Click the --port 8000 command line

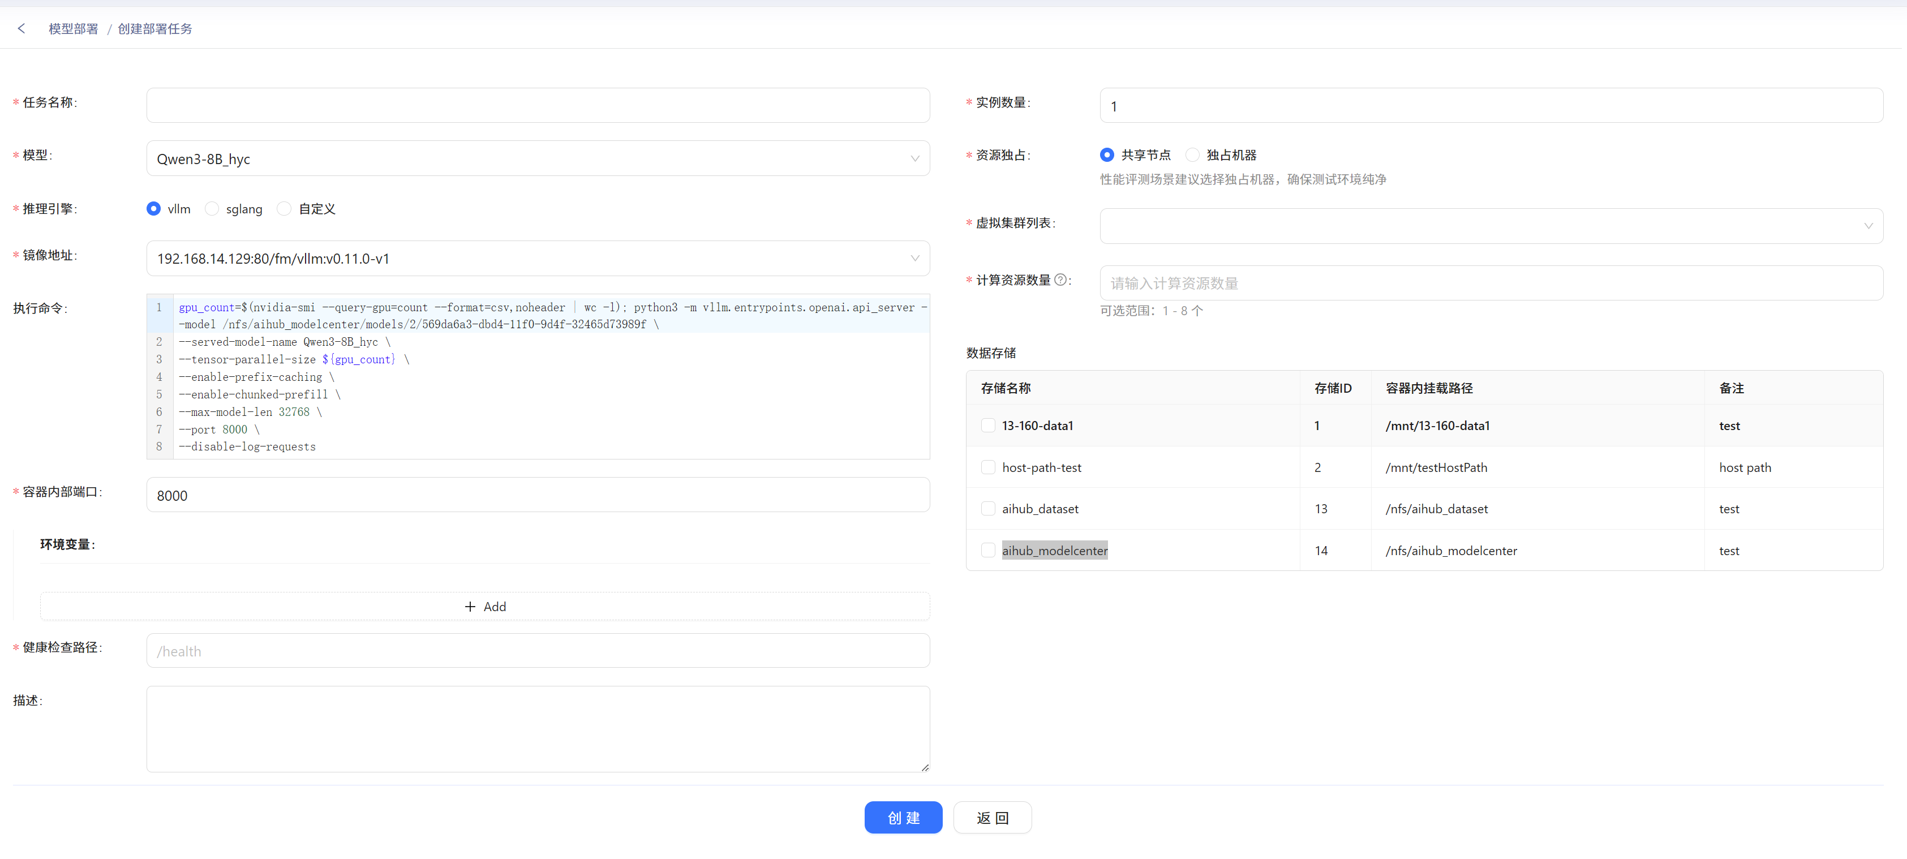[219, 429]
